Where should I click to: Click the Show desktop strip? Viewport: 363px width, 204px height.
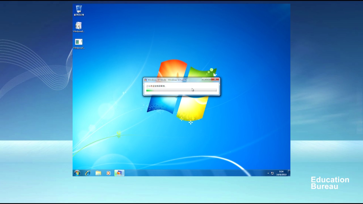(x=289, y=173)
